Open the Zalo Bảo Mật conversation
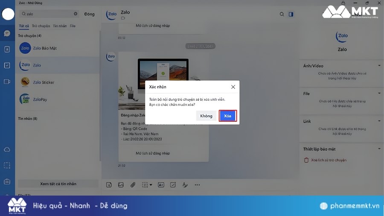 pos(58,48)
